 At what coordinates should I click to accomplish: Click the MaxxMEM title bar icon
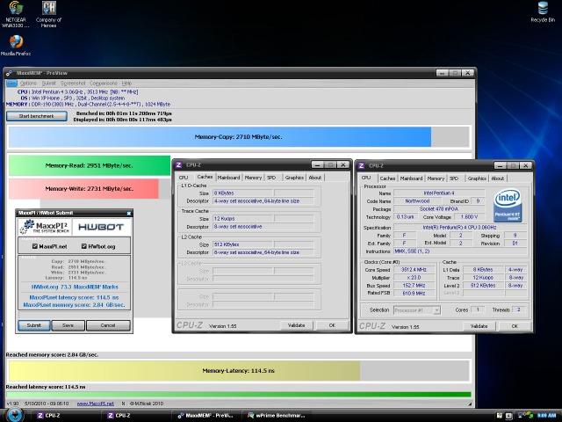tap(10, 73)
